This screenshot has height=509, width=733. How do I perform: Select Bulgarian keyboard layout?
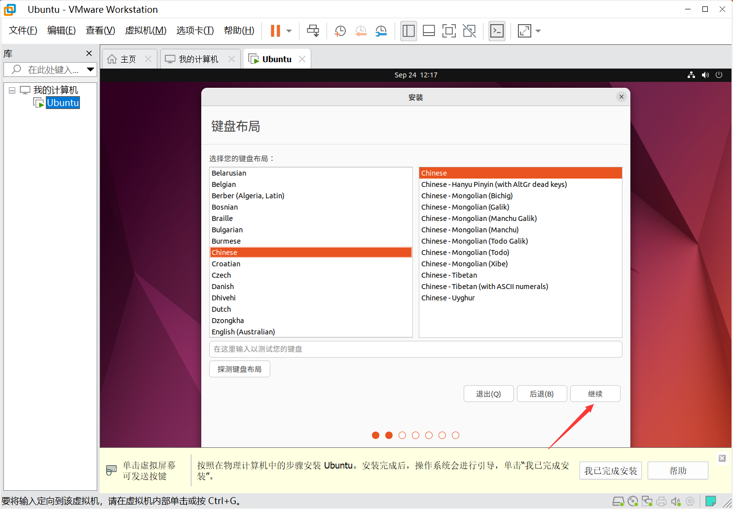coord(311,230)
